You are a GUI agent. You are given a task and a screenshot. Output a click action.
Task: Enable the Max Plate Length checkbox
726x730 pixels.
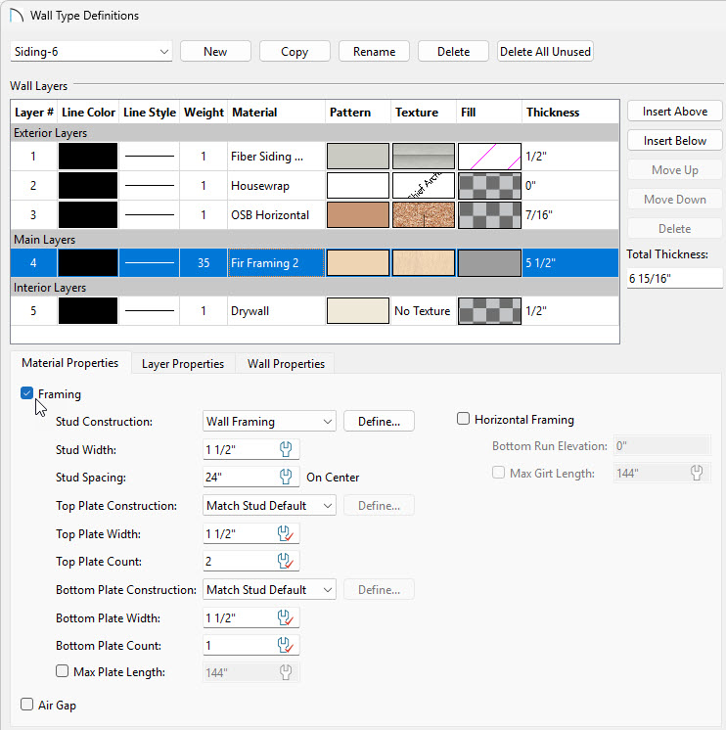point(62,671)
